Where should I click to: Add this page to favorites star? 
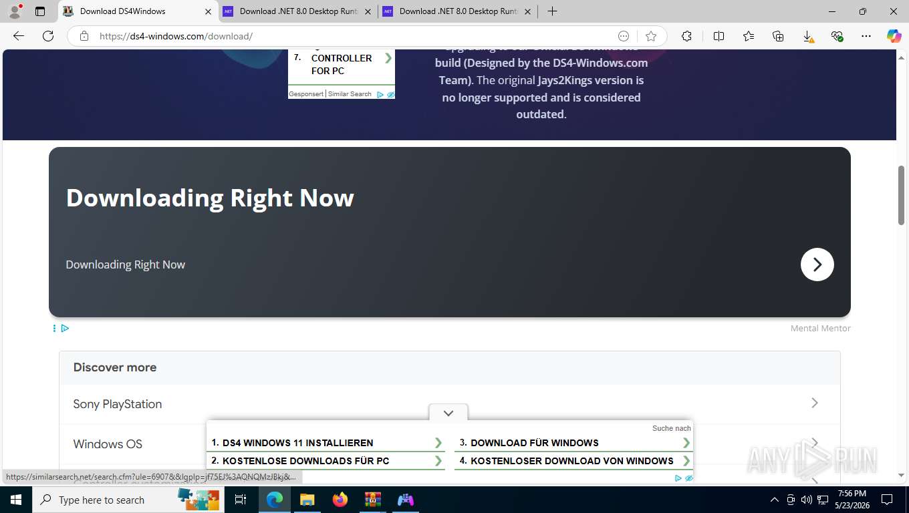651,36
